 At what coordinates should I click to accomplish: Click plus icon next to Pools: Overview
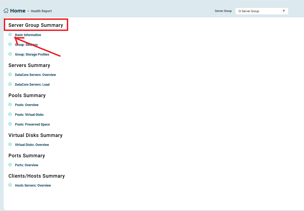tap(10, 104)
